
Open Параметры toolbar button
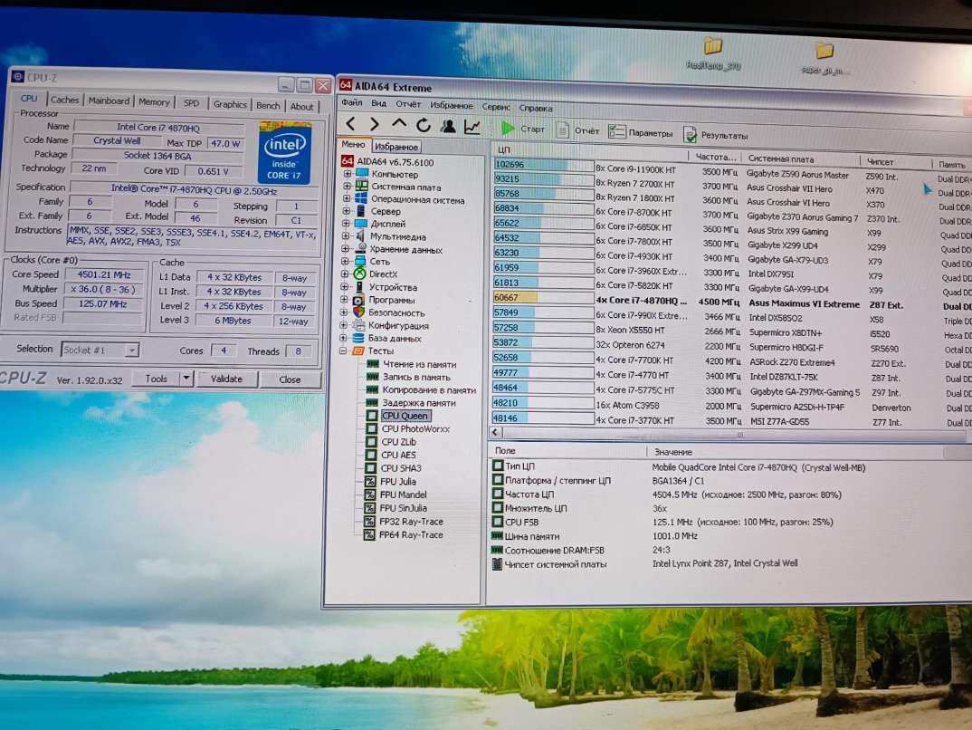click(641, 132)
